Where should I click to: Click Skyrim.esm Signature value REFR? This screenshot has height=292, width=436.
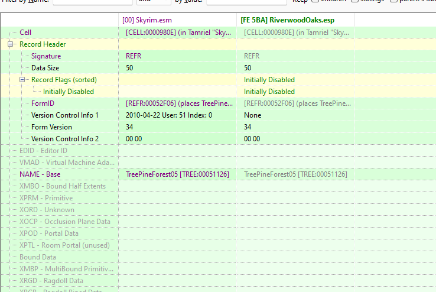point(178,56)
